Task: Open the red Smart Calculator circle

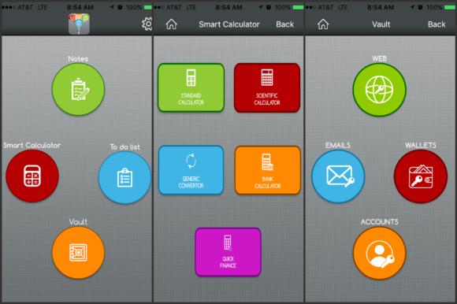Action: click(x=32, y=176)
